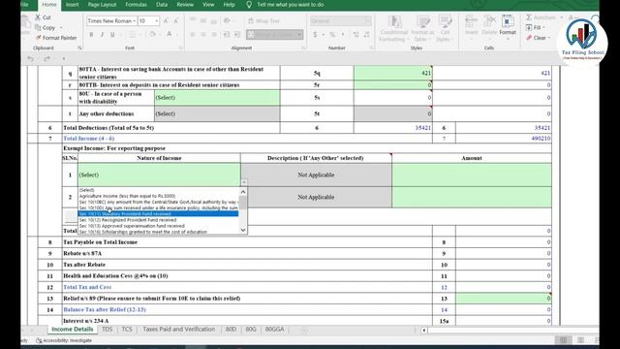
Task: Click the Redo arrow
Action: pyautogui.click(x=46, y=58)
